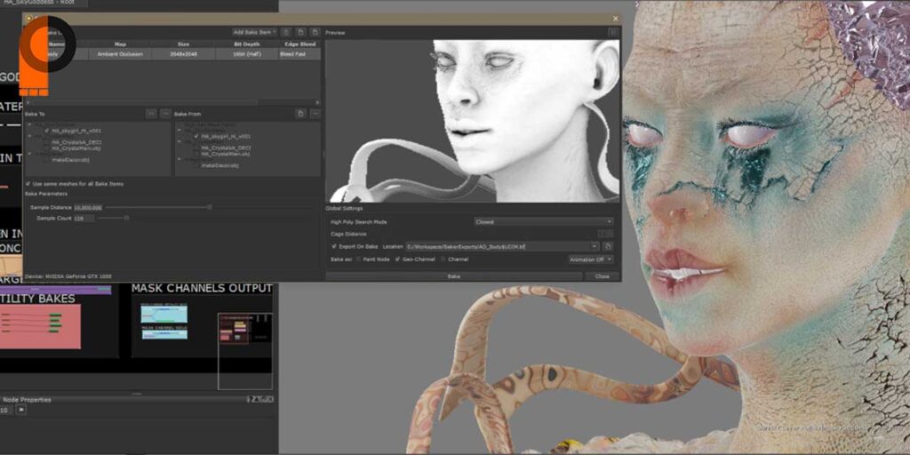Screen dimensions: 910x455
Task: Click the node graph minimap navigator
Action: [x=245, y=351]
